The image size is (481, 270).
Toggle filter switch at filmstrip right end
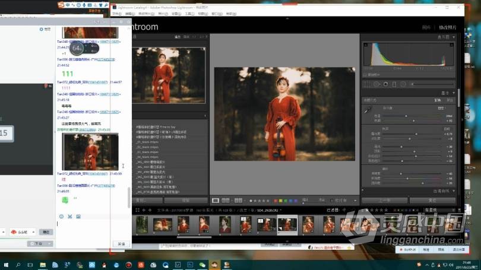[x=459, y=210]
